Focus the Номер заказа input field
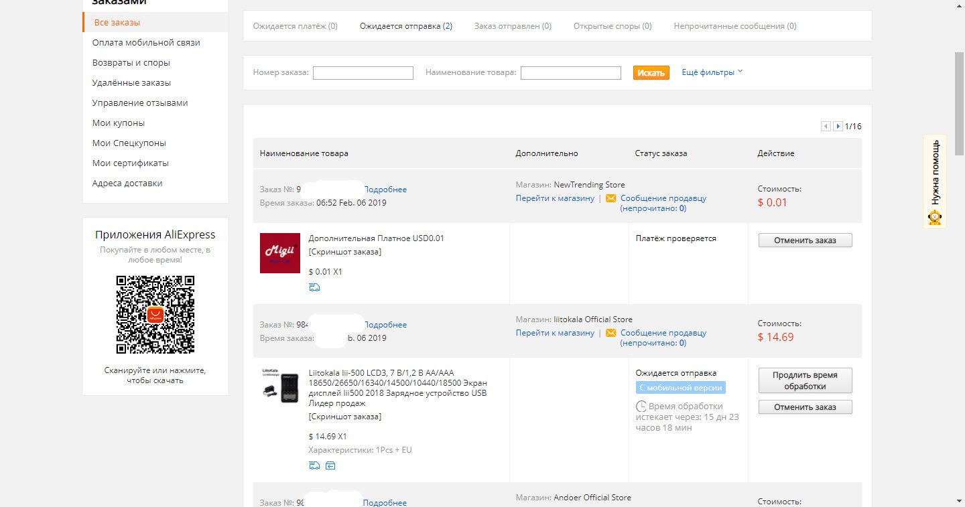 coord(363,73)
